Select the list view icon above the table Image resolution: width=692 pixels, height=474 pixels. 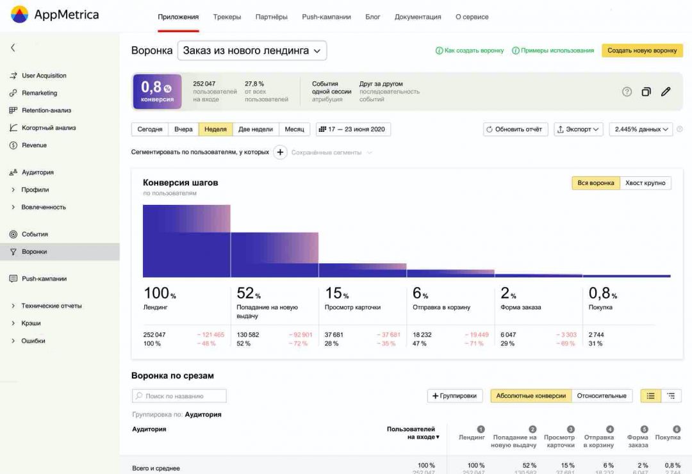650,395
